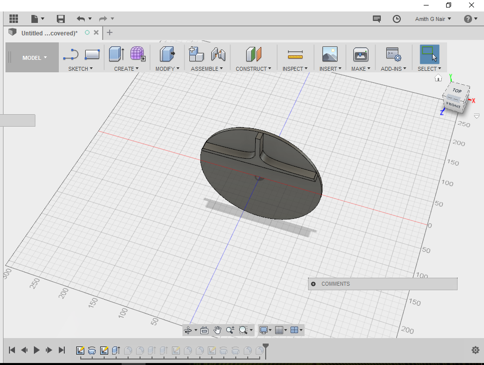This screenshot has height=365, width=484.
Task: Add a new design tab
Action: (110, 33)
